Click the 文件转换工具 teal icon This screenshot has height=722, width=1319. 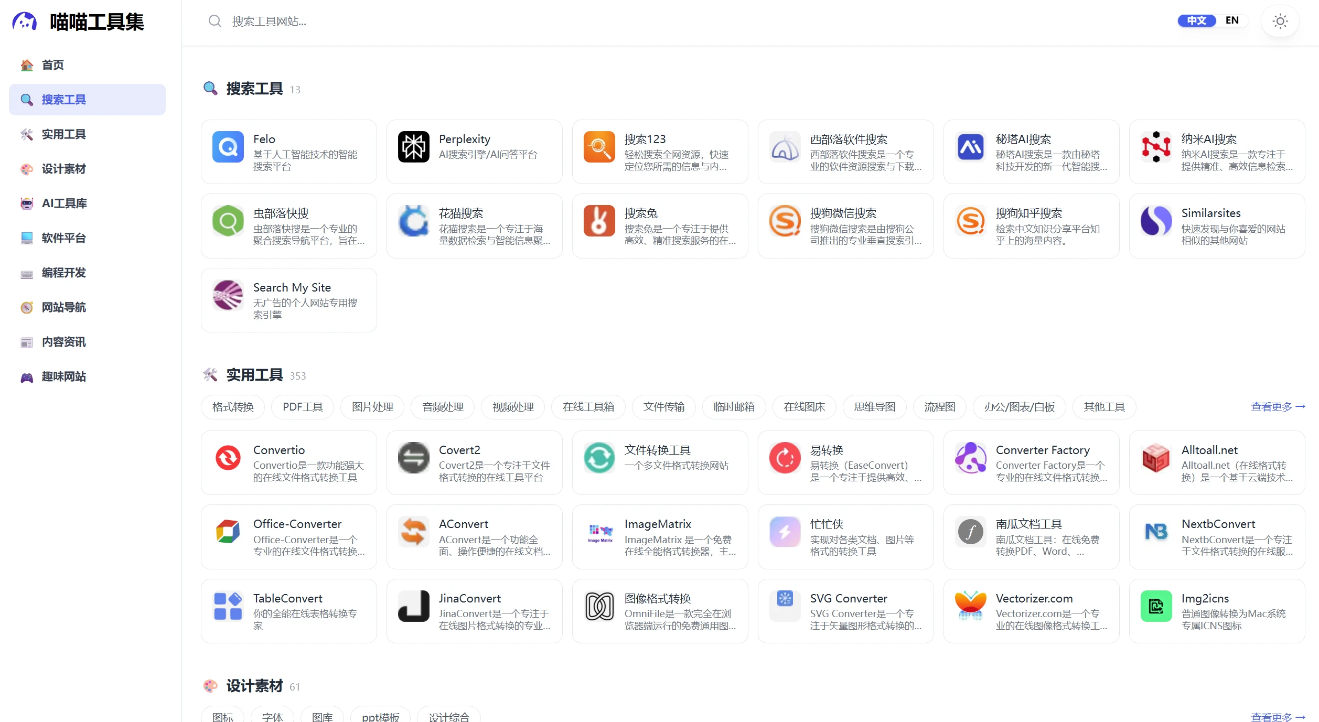click(x=599, y=458)
